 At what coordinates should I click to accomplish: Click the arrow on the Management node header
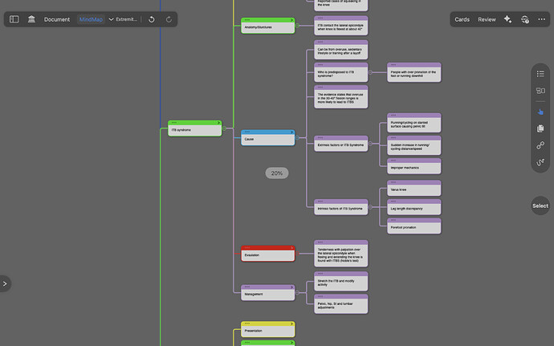click(x=291, y=287)
